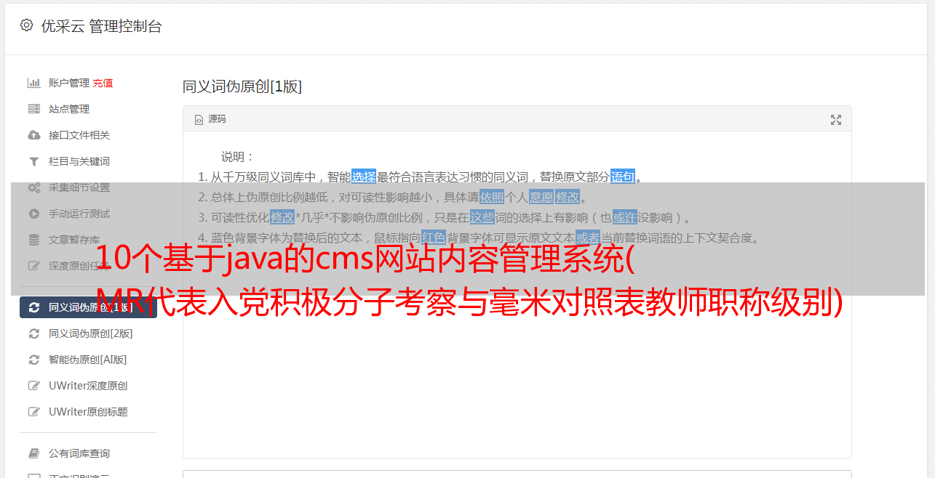Image resolution: width=935 pixels, height=478 pixels.
Task: Toggle fullscreen with the expand icon in editor
Action: point(836,120)
